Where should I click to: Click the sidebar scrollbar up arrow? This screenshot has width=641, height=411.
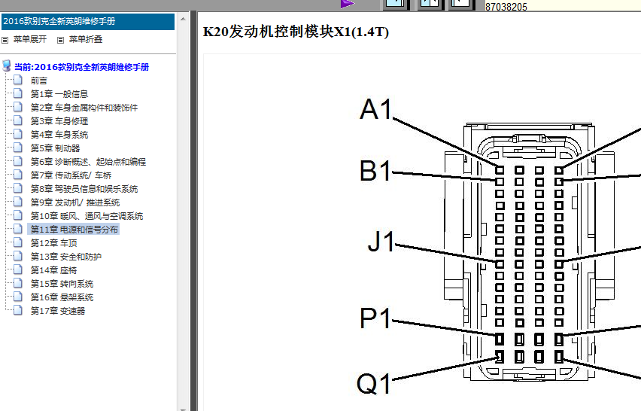coord(183,19)
